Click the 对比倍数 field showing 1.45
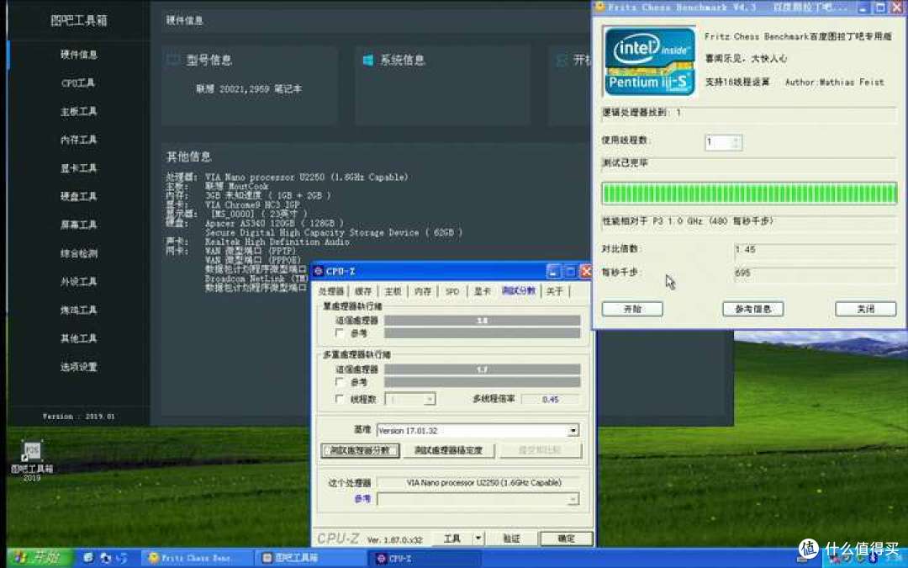Screen dimensions: 908x568 (x=816, y=250)
